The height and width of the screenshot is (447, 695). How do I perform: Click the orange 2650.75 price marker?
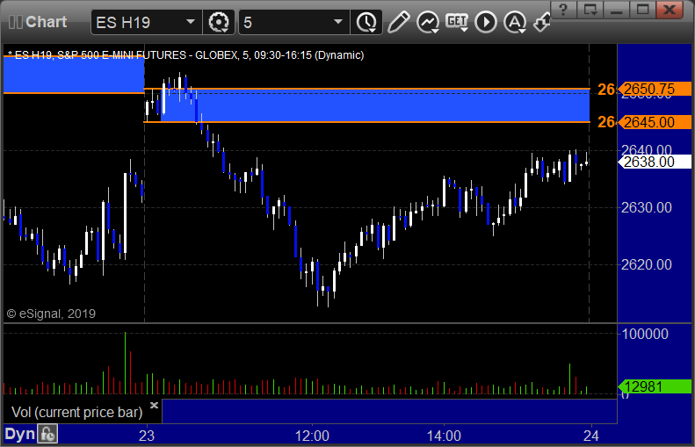click(655, 89)
